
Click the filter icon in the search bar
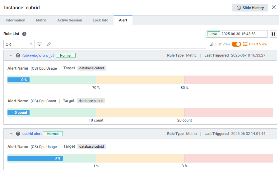[x=40, y=44]
